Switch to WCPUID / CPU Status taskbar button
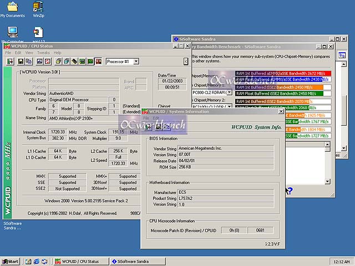This screenshot has height=266, width=355. (x=81, y=262)
